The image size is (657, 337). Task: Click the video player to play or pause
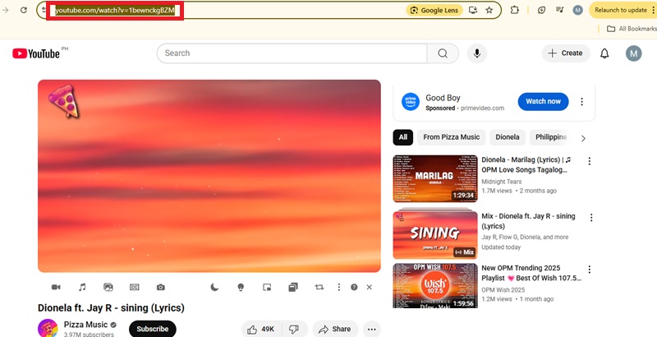(209, 176)
